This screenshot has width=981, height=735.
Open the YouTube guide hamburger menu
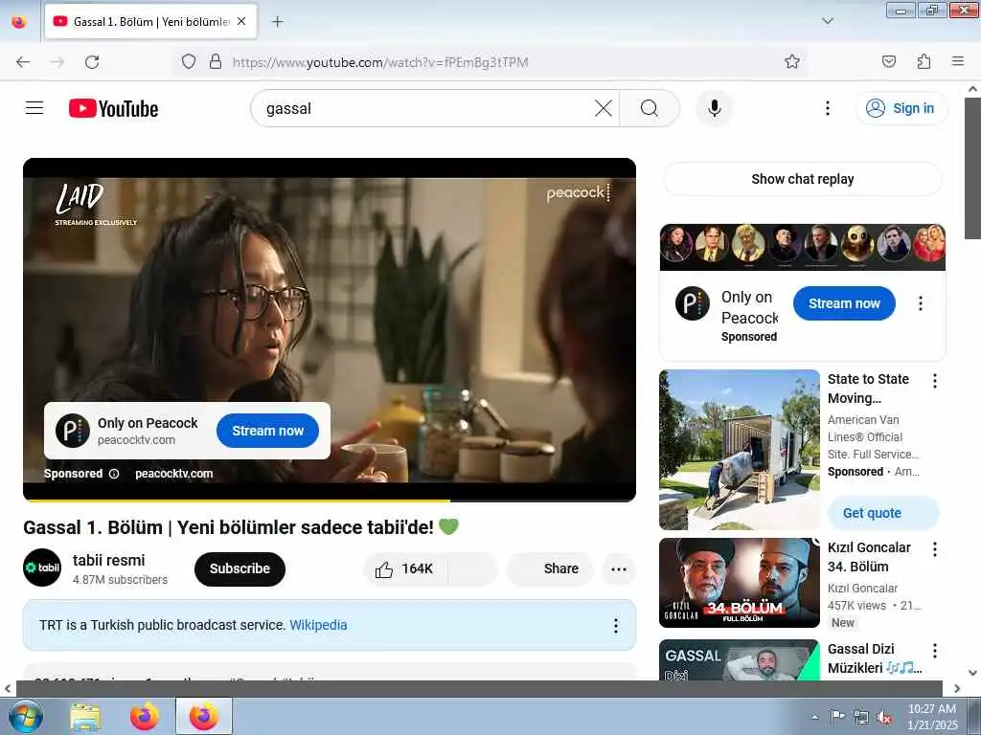(34, 108)
